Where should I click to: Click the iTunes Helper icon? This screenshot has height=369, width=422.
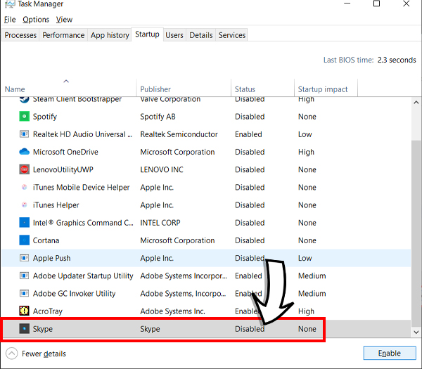[x=24, y=205]
